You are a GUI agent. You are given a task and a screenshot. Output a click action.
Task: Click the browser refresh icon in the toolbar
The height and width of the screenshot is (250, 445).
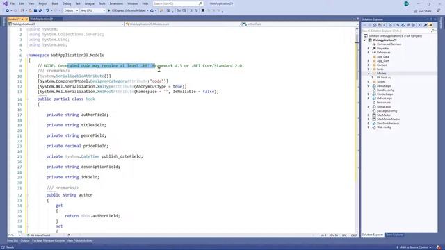152,11
